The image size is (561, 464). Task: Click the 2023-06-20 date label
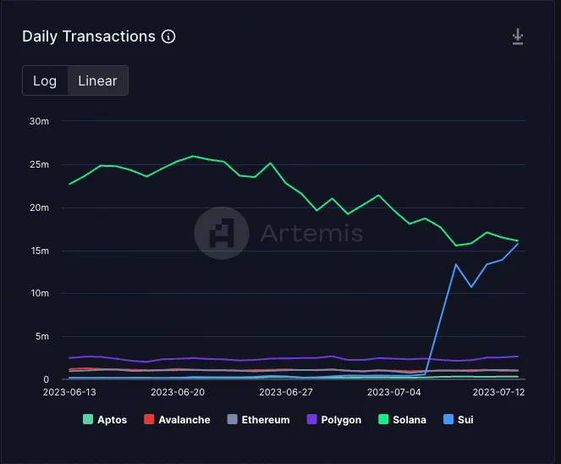(x=178, y=392)
